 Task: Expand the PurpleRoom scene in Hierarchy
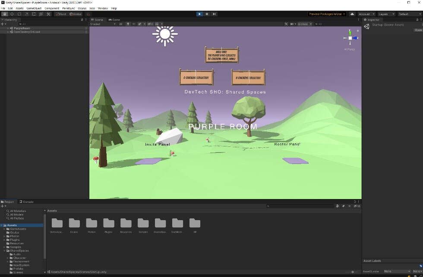pos(8,28)
